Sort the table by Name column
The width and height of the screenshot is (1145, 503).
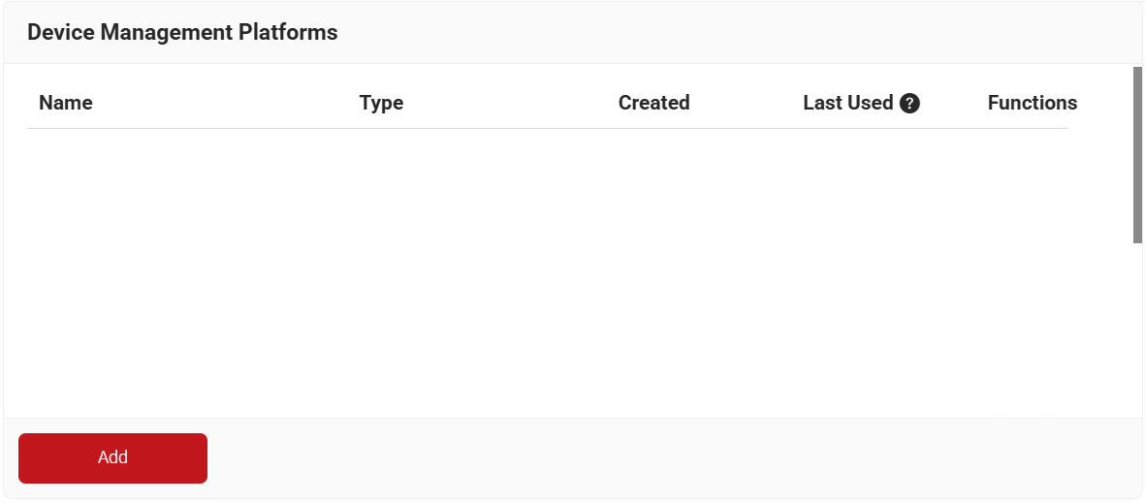[x=66, y=103]
